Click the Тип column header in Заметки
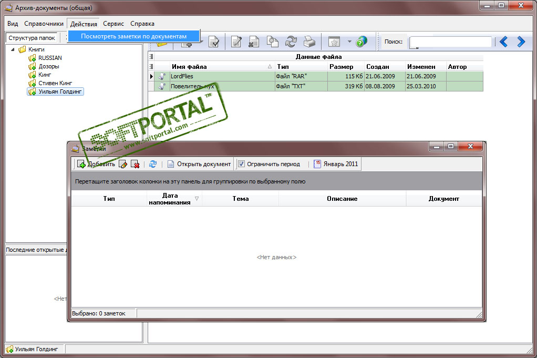This screenshot has width=537, height=358. pyautogui.click(x=109, y=199)
